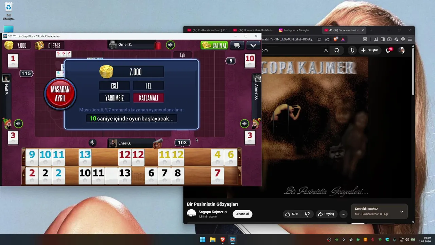Click the Ahmet O. player avatar
This screenshot has width=435, height=245.
(257, 79)
